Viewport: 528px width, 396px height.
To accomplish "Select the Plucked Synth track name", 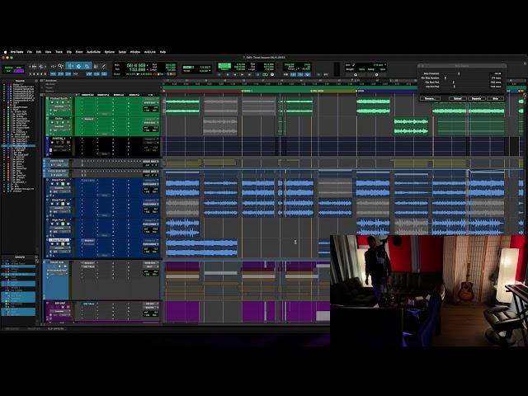I will point(59,98).
